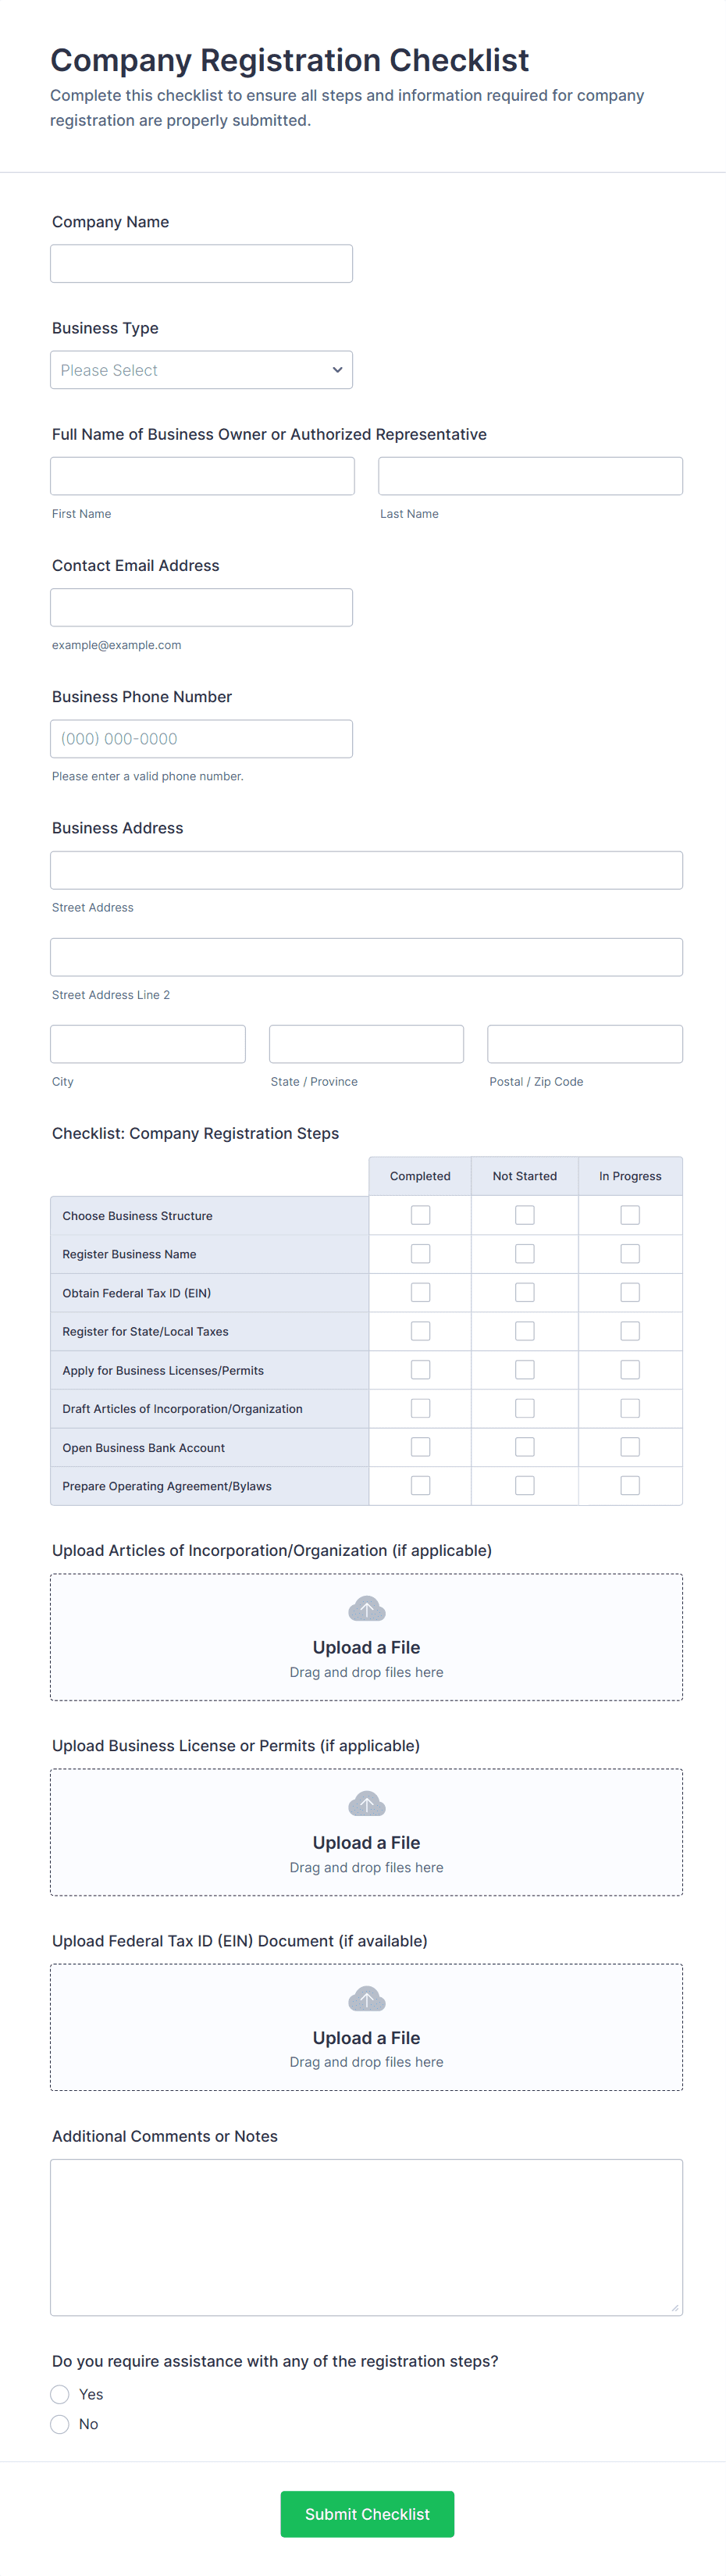Click cloud upload icon for Articles of Incorporation
Screen dimensions: 726x2576
pyautogui.click(x=366, y=1609)
